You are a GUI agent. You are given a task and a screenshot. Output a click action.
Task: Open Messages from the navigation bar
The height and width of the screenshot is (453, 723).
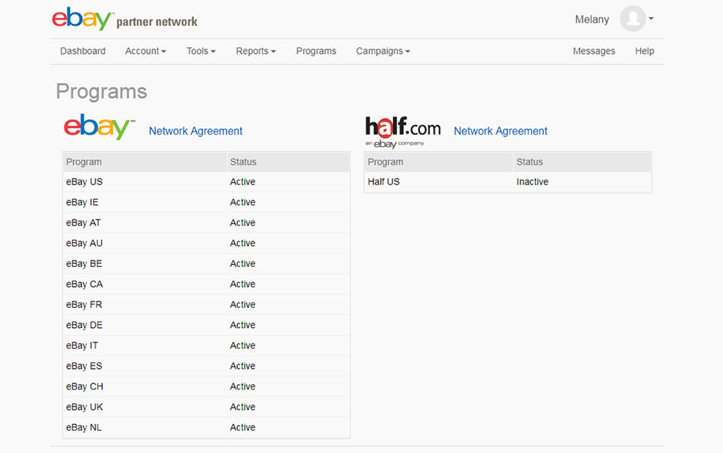[x=594, y=51]
